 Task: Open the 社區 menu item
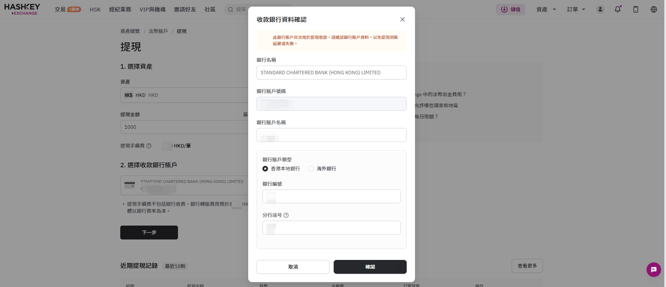(210, 9)
